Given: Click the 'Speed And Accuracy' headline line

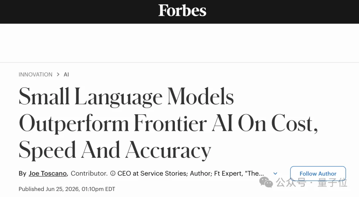Looking at the screenshot, I should click(x=115, y=150).
